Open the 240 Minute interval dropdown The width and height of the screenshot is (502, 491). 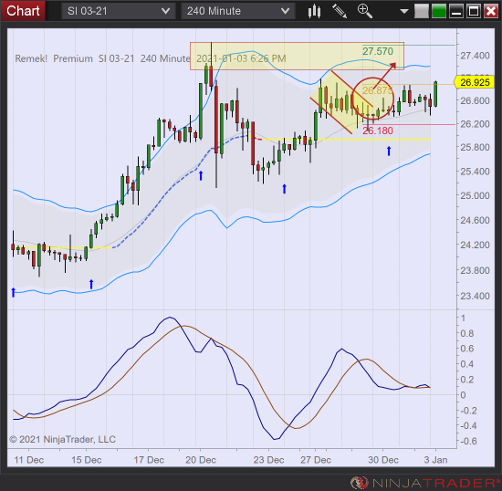click(x=237, y=11)
